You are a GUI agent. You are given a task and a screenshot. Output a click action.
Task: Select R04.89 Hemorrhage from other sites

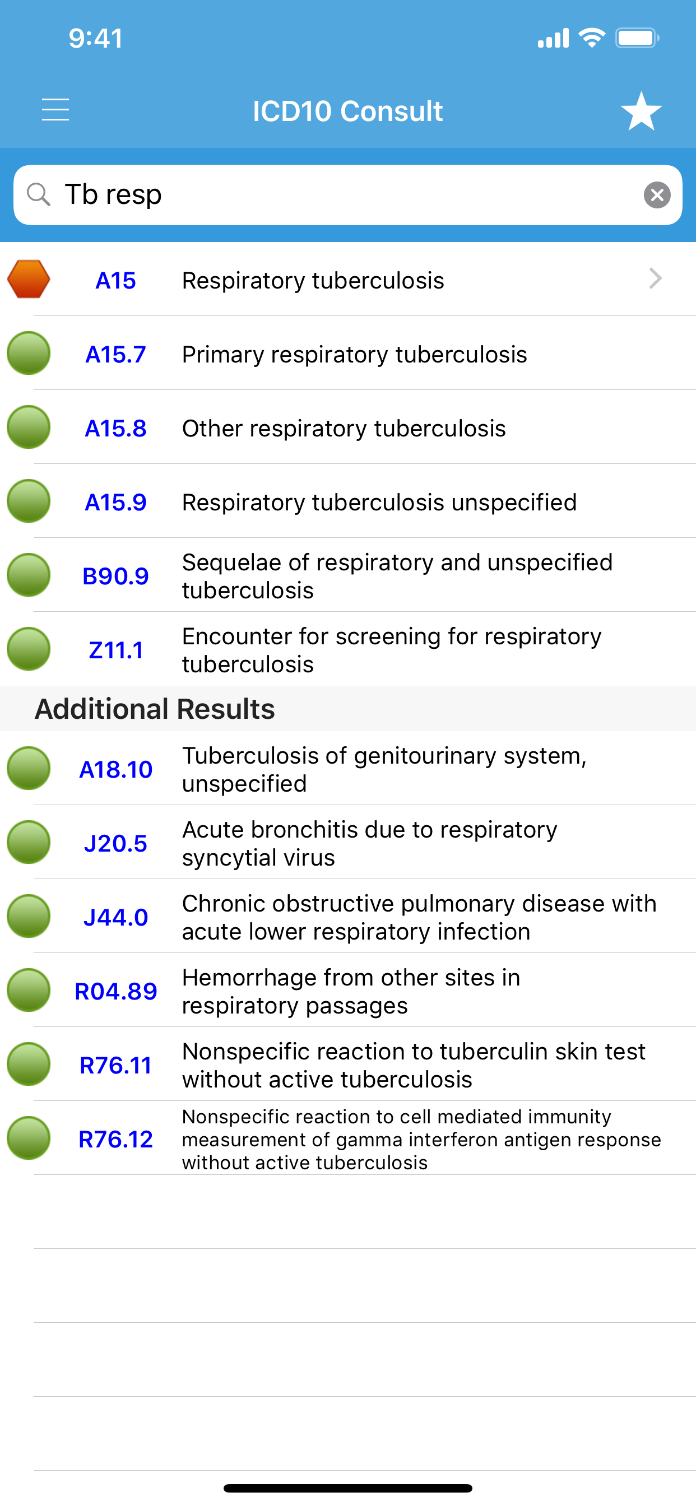(x=348, y=991)
